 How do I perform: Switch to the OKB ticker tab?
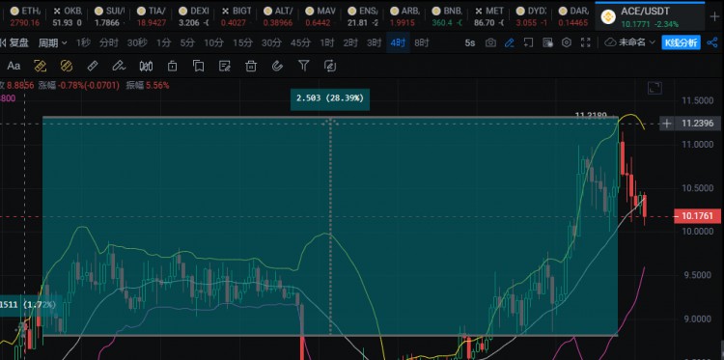[x=68, y=16]
